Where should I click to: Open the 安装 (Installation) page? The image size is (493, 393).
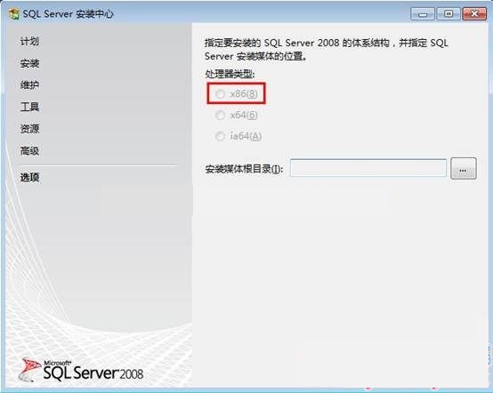point(29,63)
